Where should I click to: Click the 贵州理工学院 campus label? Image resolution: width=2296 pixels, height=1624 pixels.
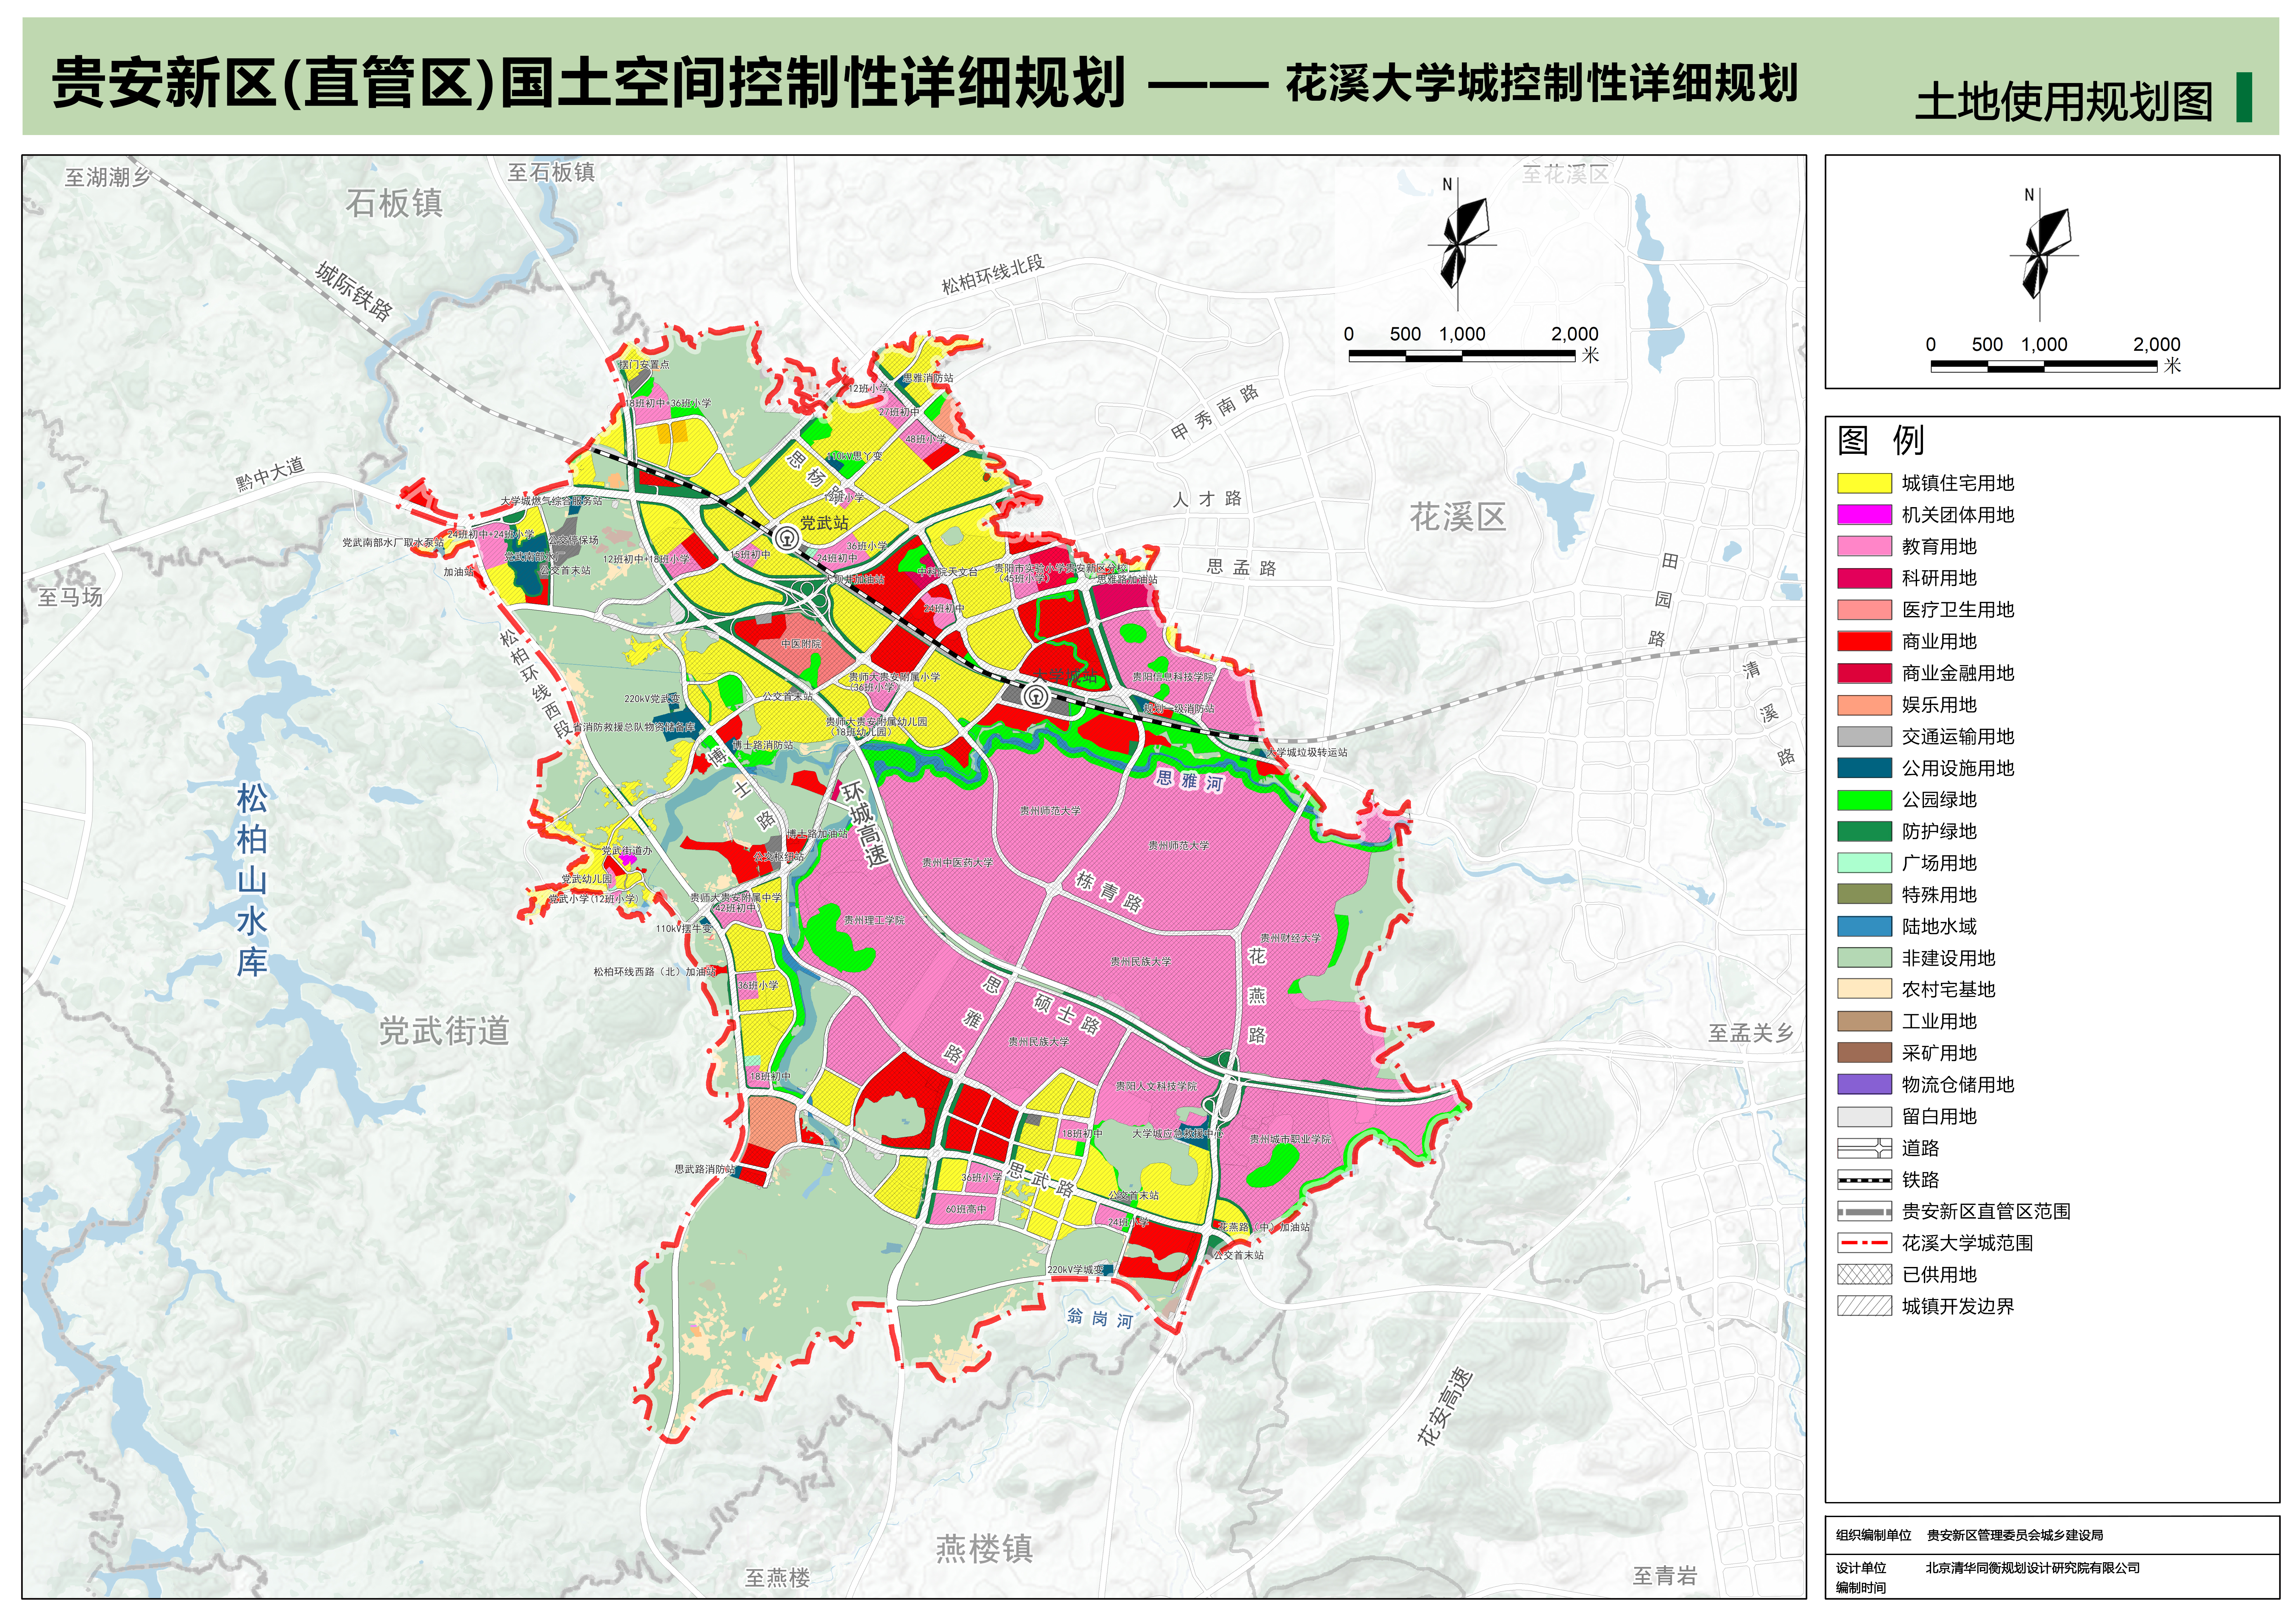874,920
